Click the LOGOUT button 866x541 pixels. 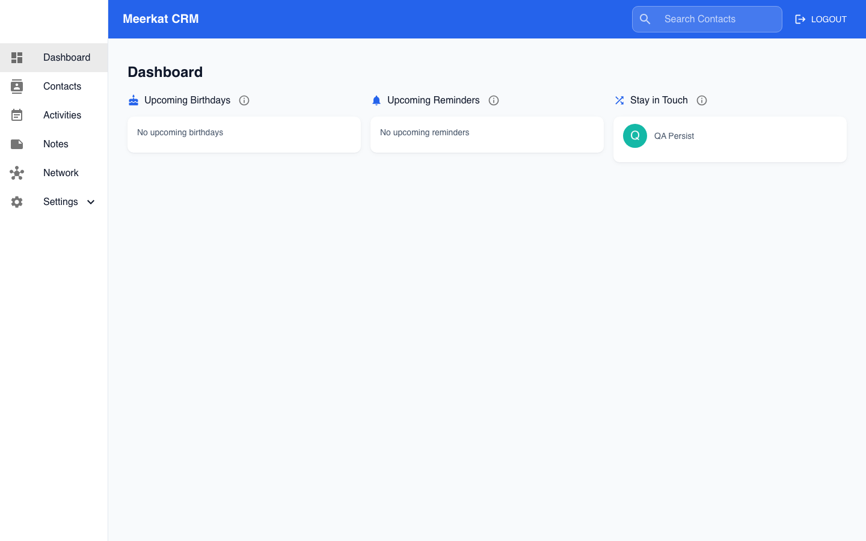821,19
